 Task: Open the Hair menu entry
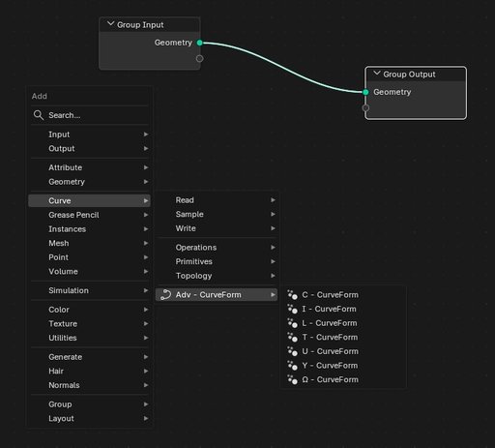[x=89, y=372]
